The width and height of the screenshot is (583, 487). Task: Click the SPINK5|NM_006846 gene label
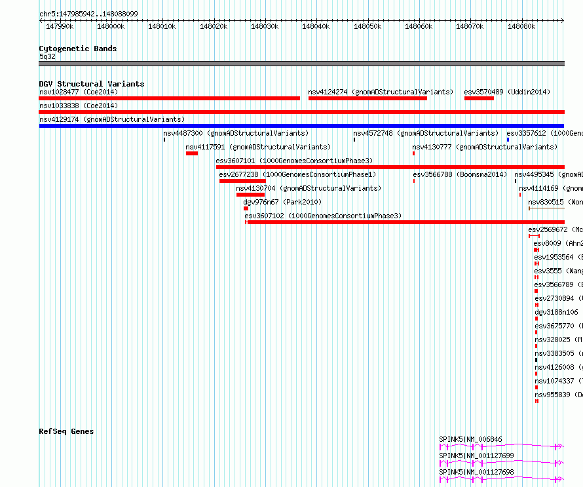pos(470,439)
